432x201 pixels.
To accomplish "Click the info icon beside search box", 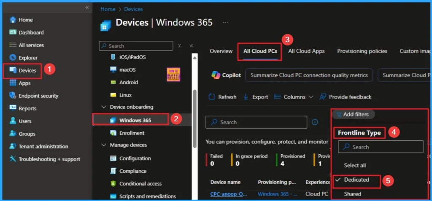I will (x=315, y=122).
